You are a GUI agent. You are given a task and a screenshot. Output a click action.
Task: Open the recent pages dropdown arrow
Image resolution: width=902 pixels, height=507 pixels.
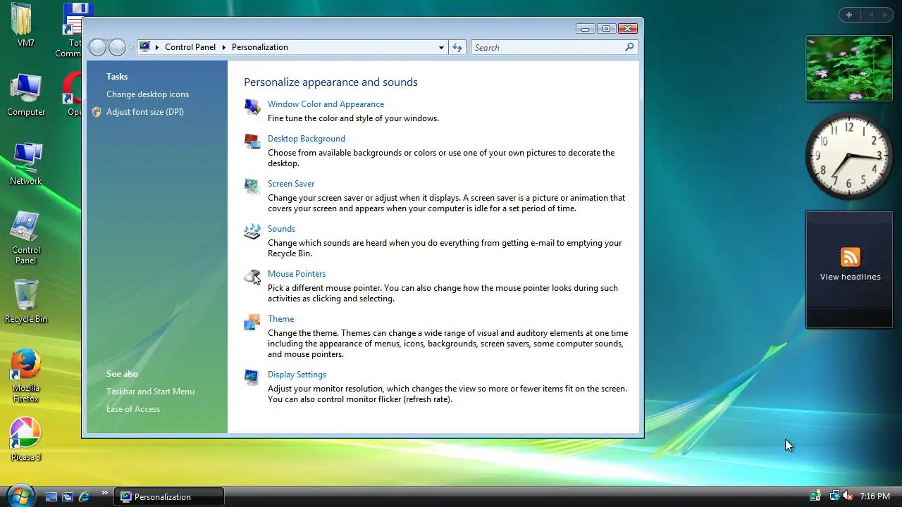click(x=131, y=48)
